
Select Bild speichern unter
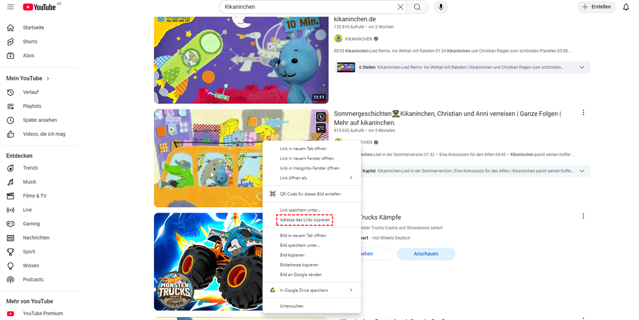click(312, 245)
